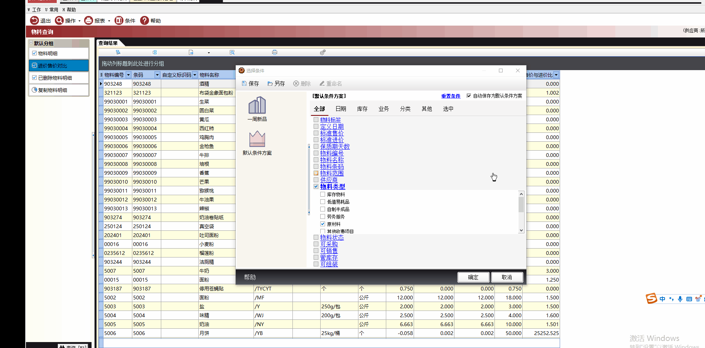This screenshot has width=705, height=348.
Task: Select the 进价售价对比 view in left panel
Action: [59, 66]
